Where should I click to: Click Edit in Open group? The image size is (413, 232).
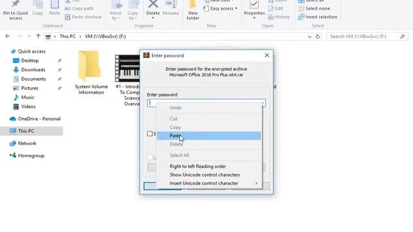pos(276,8)
